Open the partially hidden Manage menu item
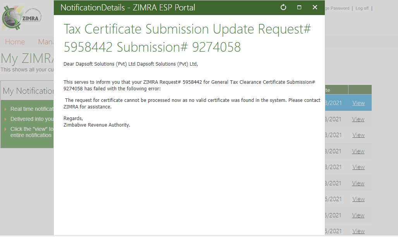Viewport: 398px width, 237px height. [46, 42]
